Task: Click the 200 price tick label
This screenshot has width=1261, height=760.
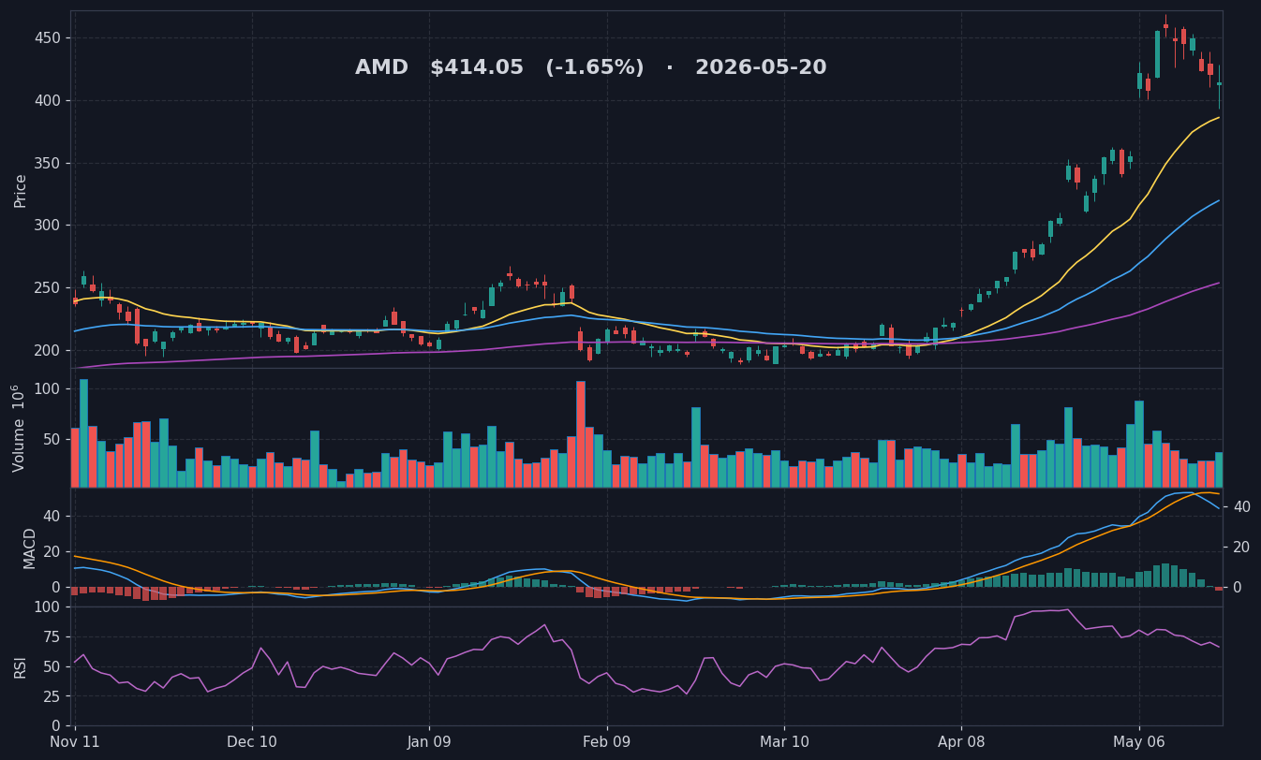Action: (x=48, y=350)
